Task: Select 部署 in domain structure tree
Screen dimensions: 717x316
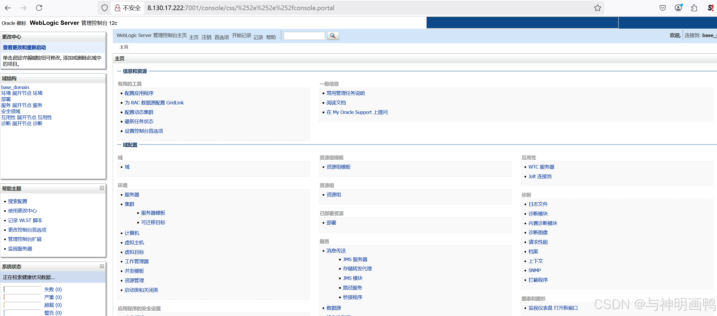Action: (6, 99)
